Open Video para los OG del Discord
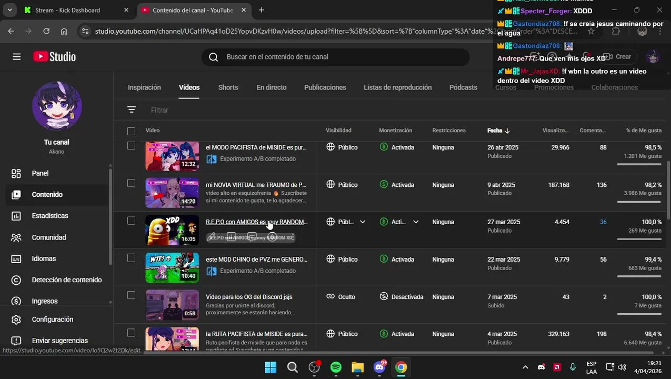Viewport: 671px width, 379px height. [249, 297]
